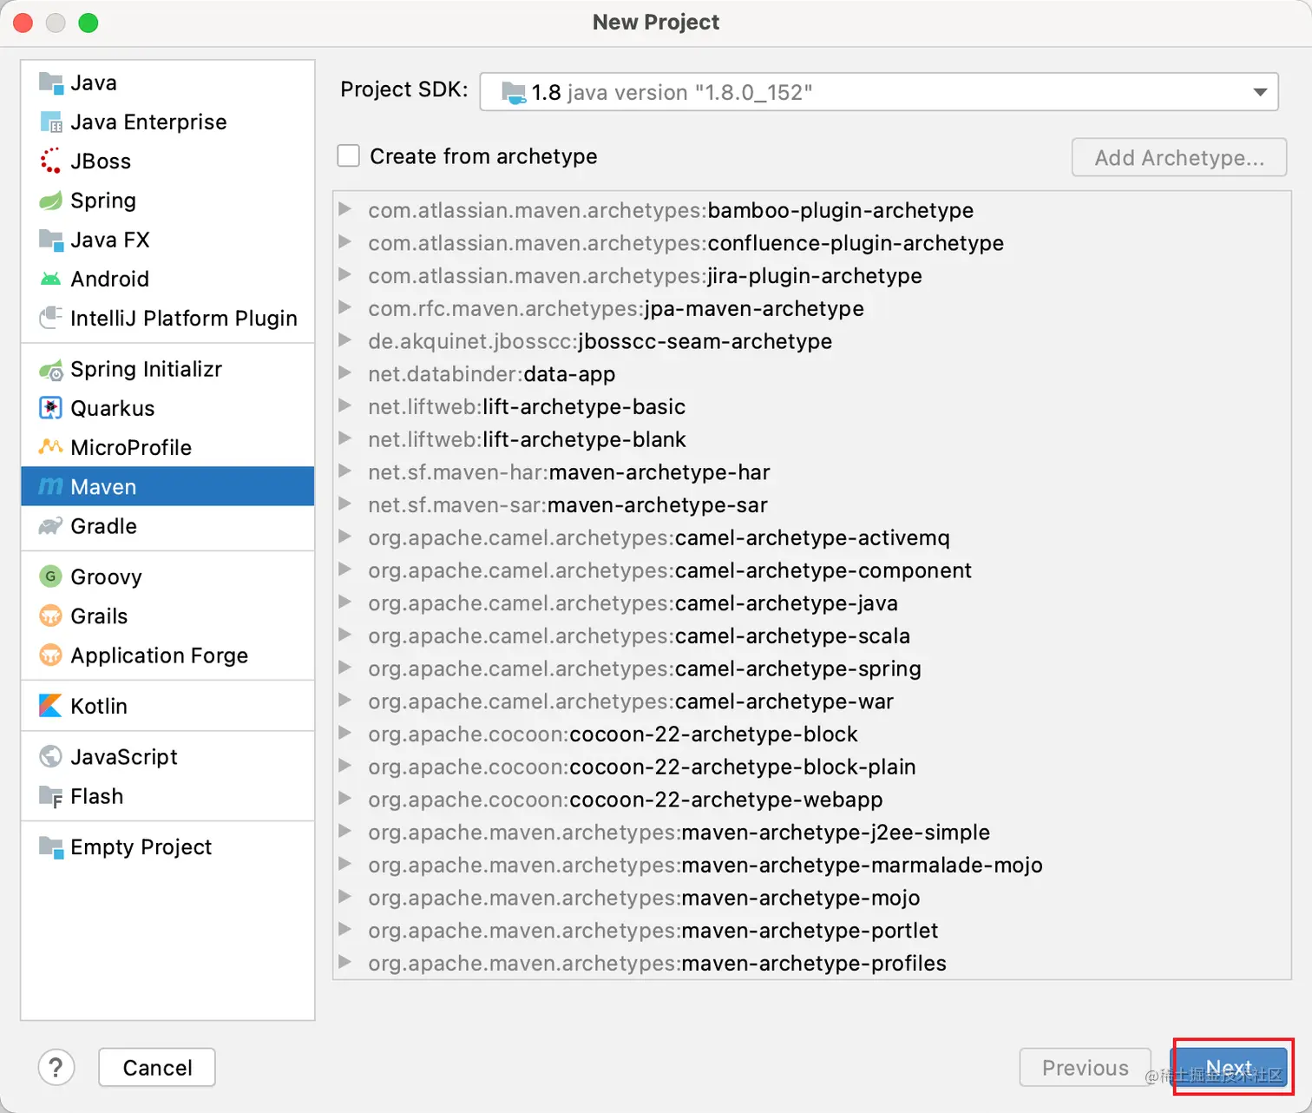
Task: Choose the Spring Initializr icon
Action: tap(51, 370)
